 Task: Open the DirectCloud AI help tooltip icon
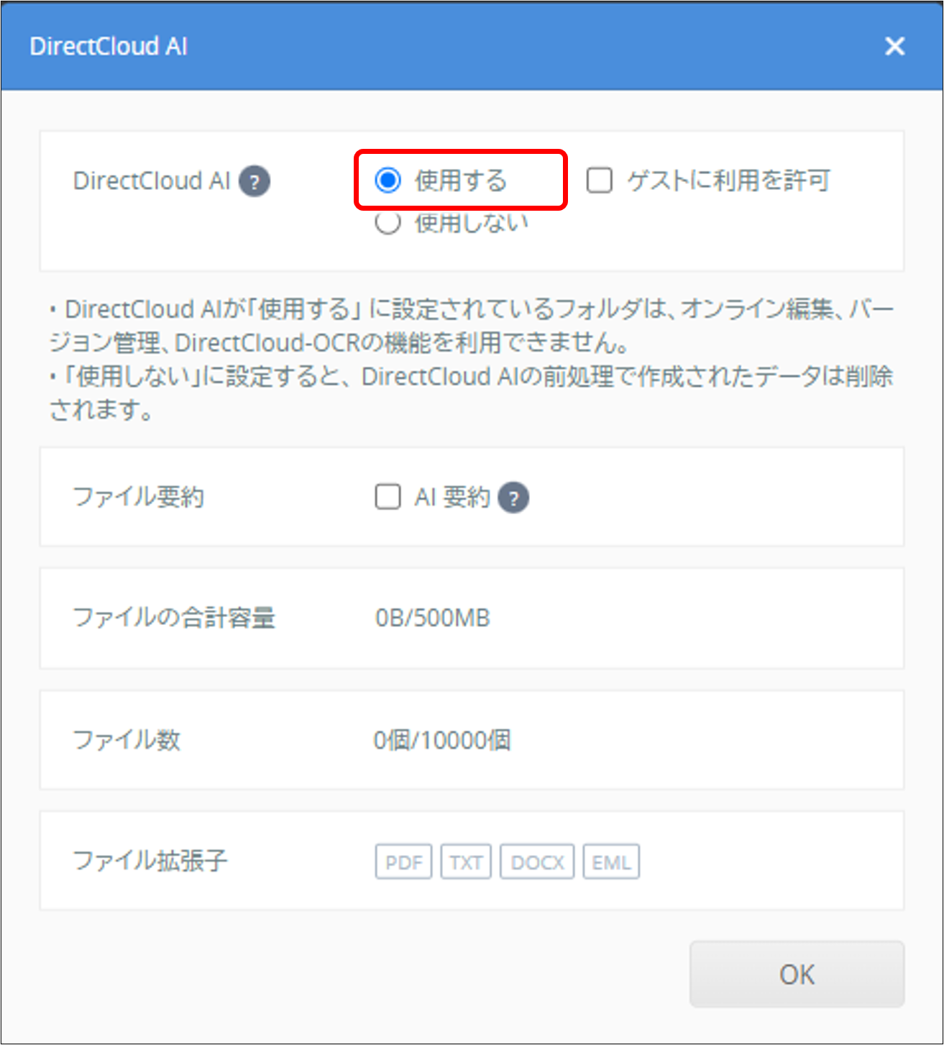point(255,181)
